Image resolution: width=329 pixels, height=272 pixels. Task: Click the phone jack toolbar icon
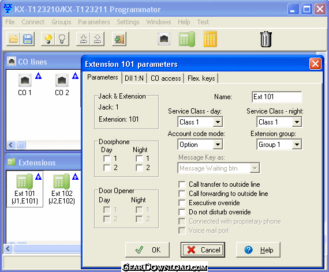164,39
